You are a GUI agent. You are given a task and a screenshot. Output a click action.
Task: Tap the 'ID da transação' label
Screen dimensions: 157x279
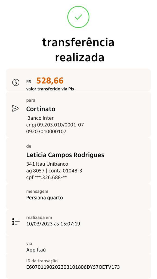[x=42, y=261]
